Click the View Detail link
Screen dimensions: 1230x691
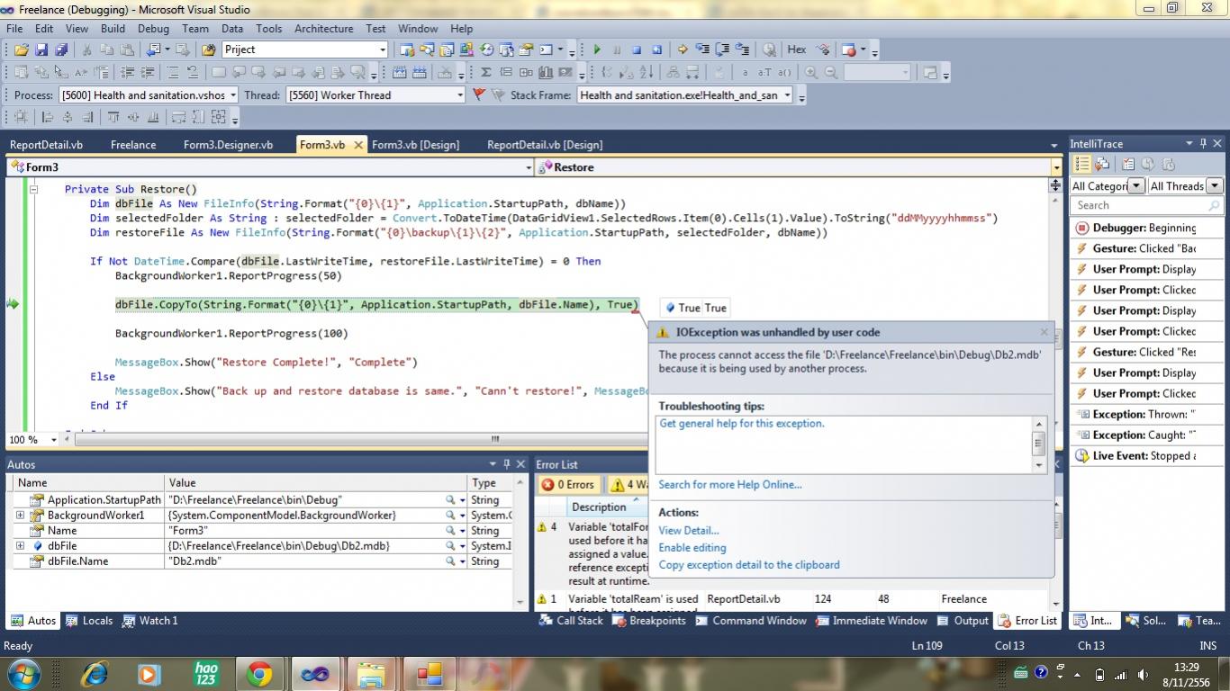(688, 531)
